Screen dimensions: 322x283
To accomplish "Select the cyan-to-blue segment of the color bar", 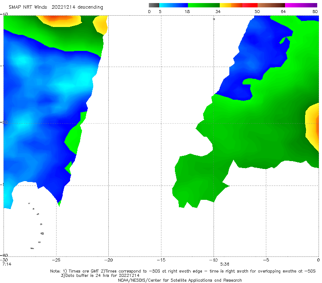I will click(x=174, y=5).
